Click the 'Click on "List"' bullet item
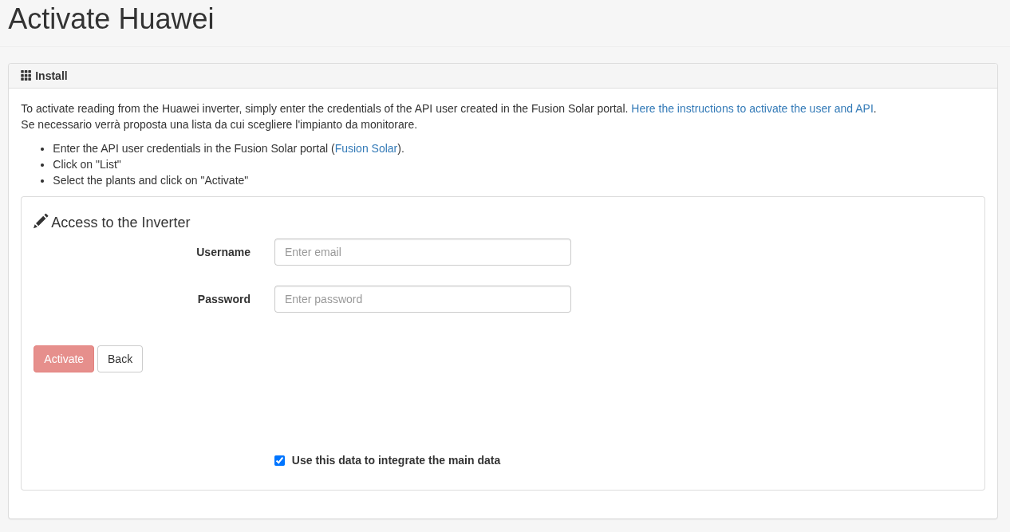The width and height of the screenshot is (1010, 532). tap(87, 164)
